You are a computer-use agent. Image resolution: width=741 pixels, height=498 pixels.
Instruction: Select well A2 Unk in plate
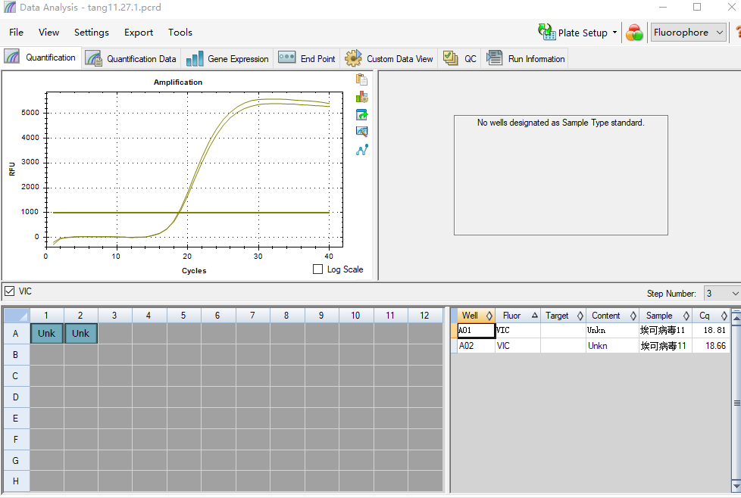click(x=81, y=333)
